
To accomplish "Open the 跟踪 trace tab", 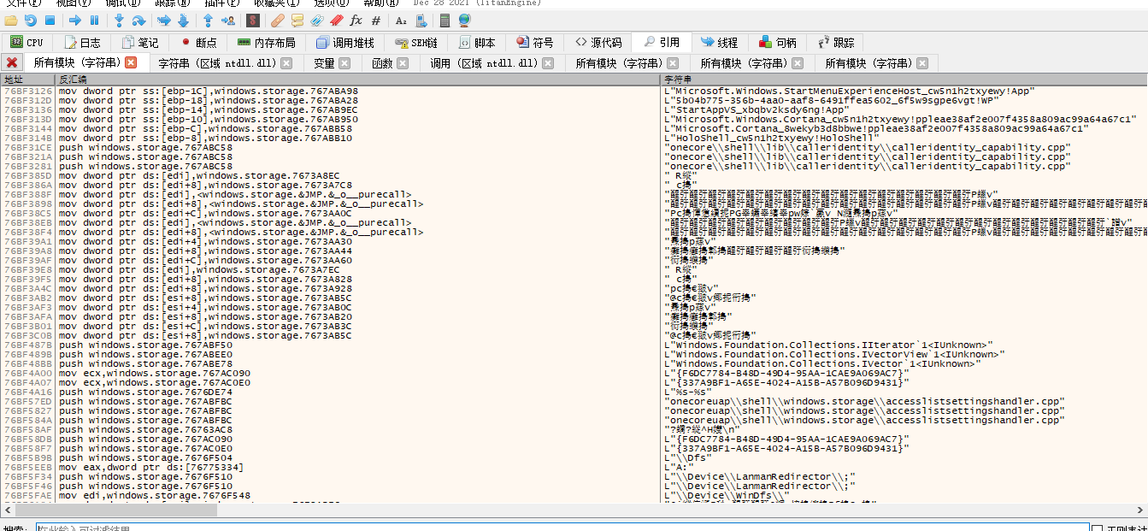I will coord(835,42).
